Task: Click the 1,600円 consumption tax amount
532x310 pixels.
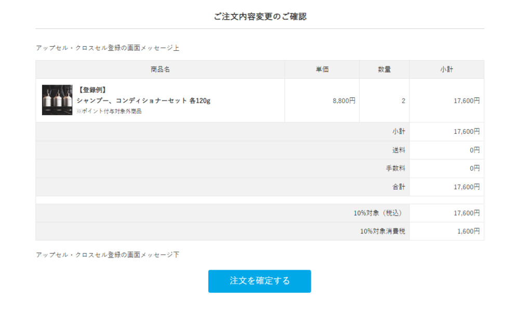Action: click(x=468, y=231)
